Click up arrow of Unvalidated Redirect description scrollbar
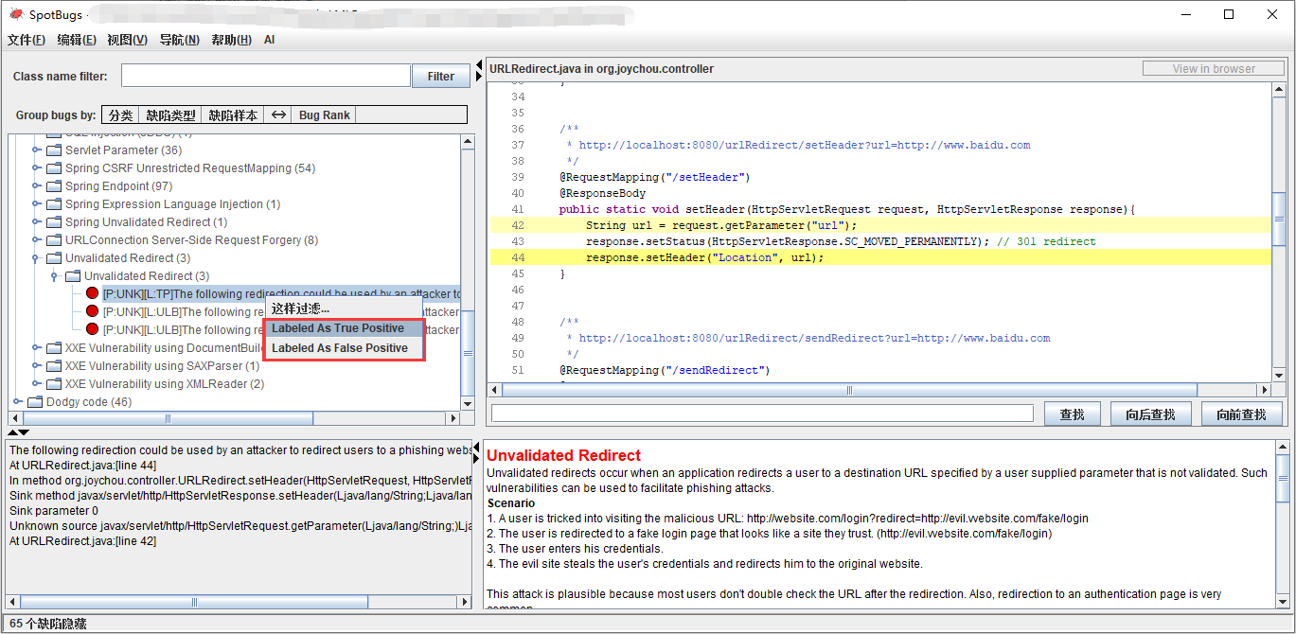Viewport: 1296px width, 634px height. pos(1282,447)
